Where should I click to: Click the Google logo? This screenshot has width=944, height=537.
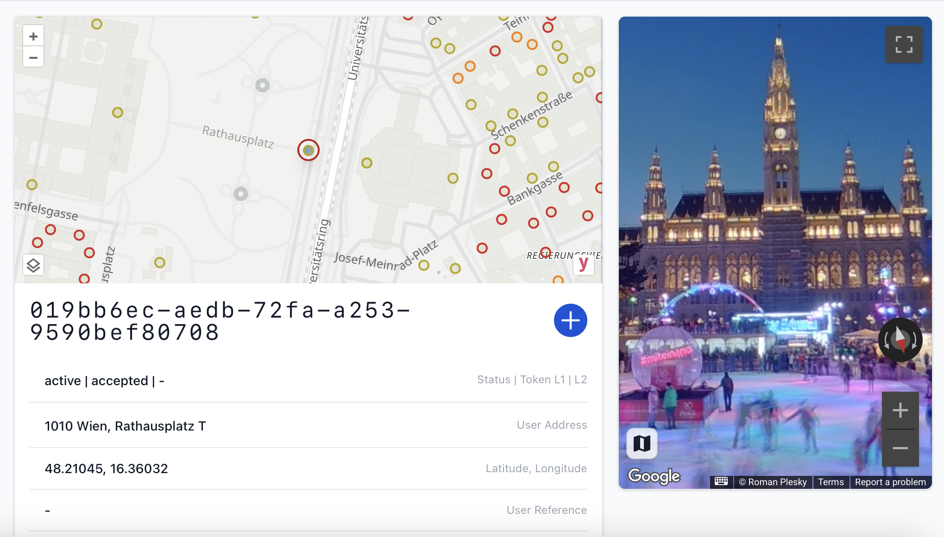[x=654, y=476]
